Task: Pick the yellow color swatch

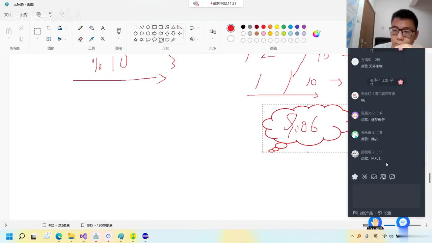Action: point(277,27)
